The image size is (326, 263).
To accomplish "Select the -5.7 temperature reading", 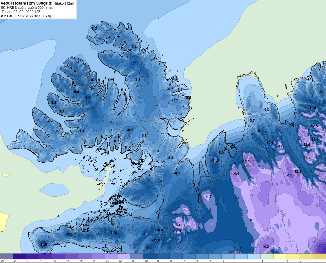I will coord(252,121).
